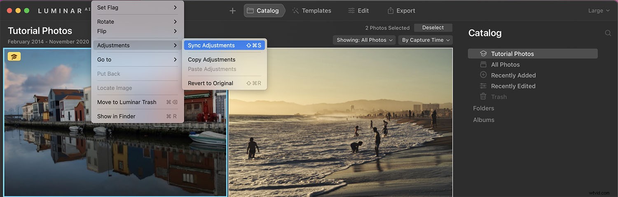This screenshot has width=618, height=197.
Task: Click the Albums section heading
Action: (x=484, y=120)
